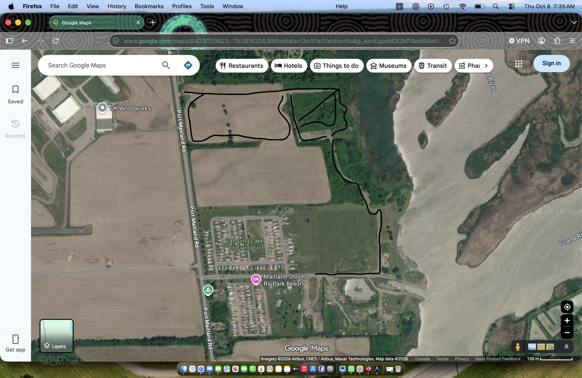Open the Bookmarks menu
The height and width of the screenshot is (378, 582).
click(x=149, y=6)
